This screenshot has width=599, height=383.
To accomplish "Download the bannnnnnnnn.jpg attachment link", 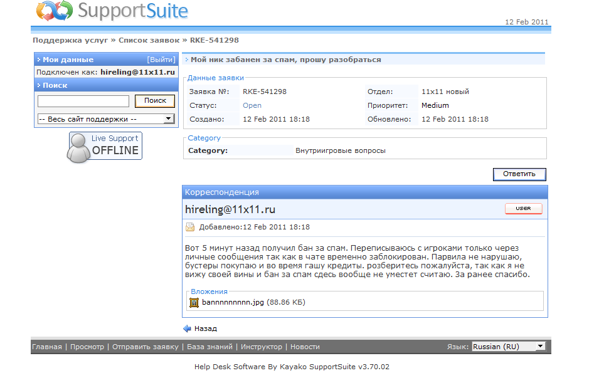I will coord(233,303).
